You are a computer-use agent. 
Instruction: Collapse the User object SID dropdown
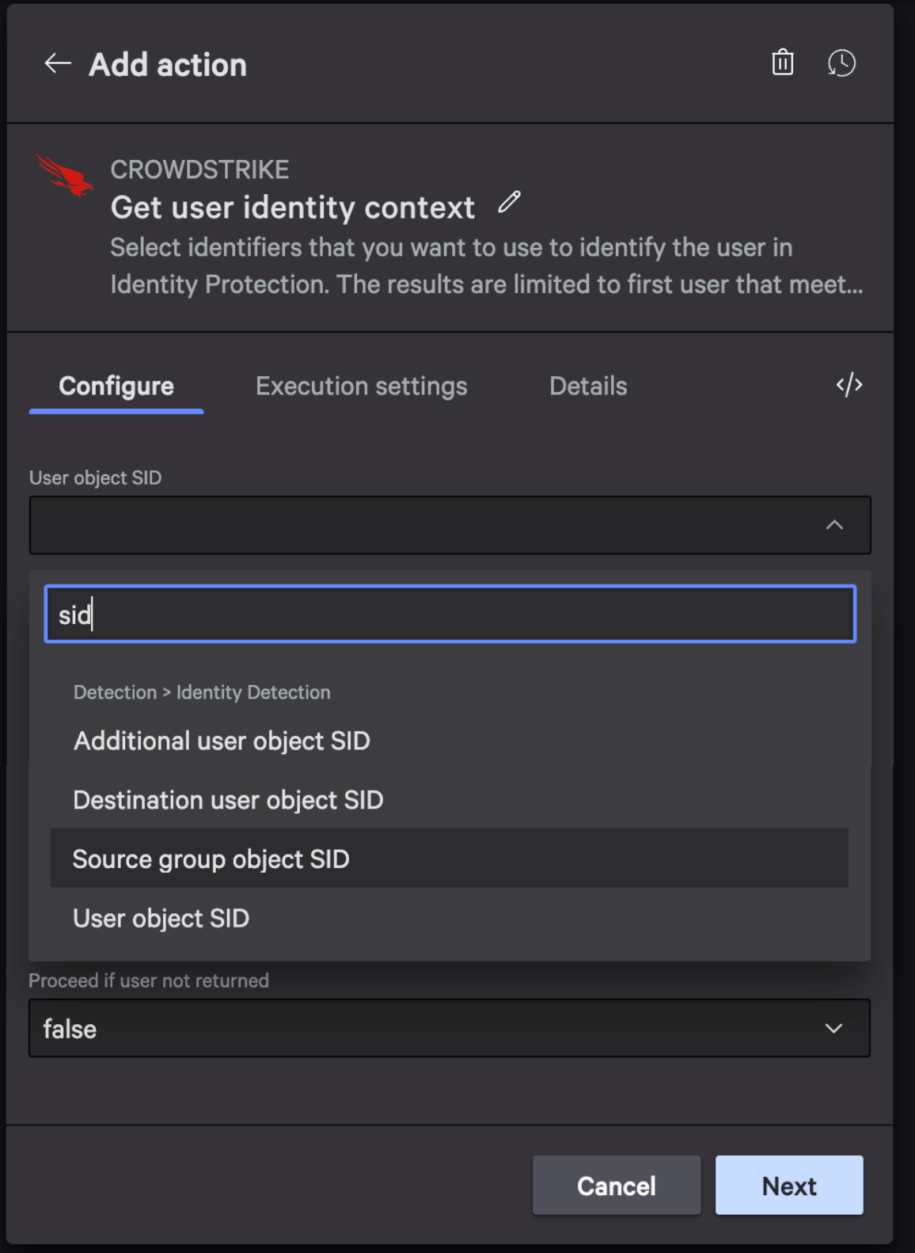(833, 525)
